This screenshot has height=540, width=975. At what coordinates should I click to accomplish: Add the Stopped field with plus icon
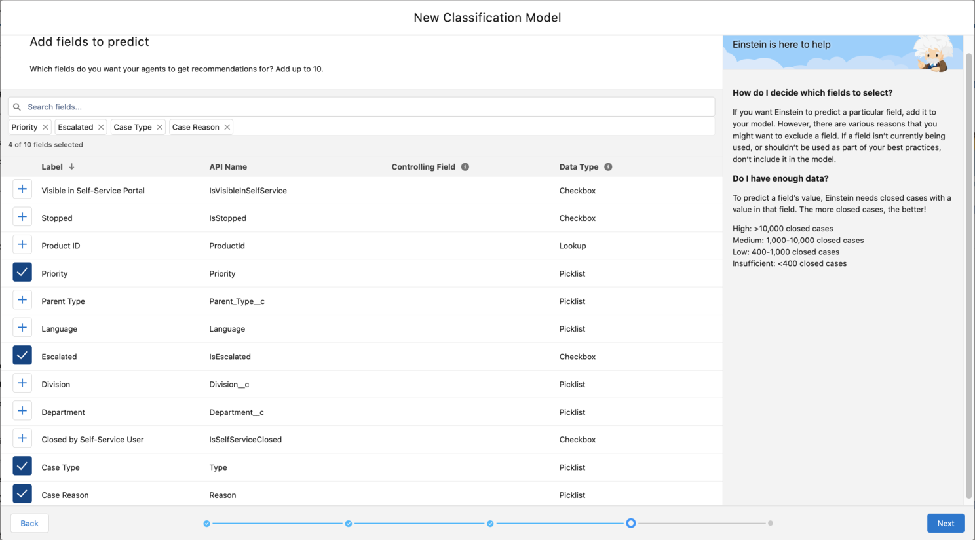point(22,218)
